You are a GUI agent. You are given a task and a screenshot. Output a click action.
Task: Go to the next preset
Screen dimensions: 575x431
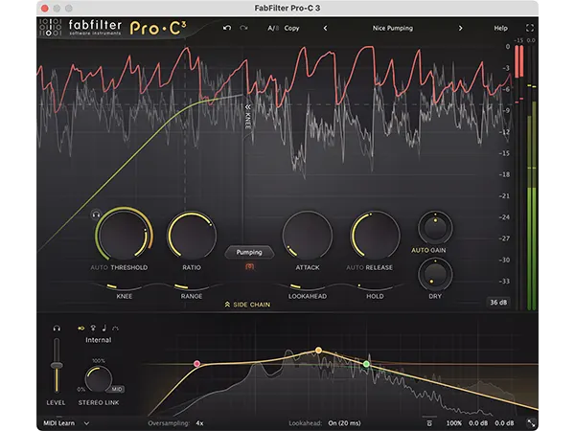pyautogui.click(x=460, y=28)
